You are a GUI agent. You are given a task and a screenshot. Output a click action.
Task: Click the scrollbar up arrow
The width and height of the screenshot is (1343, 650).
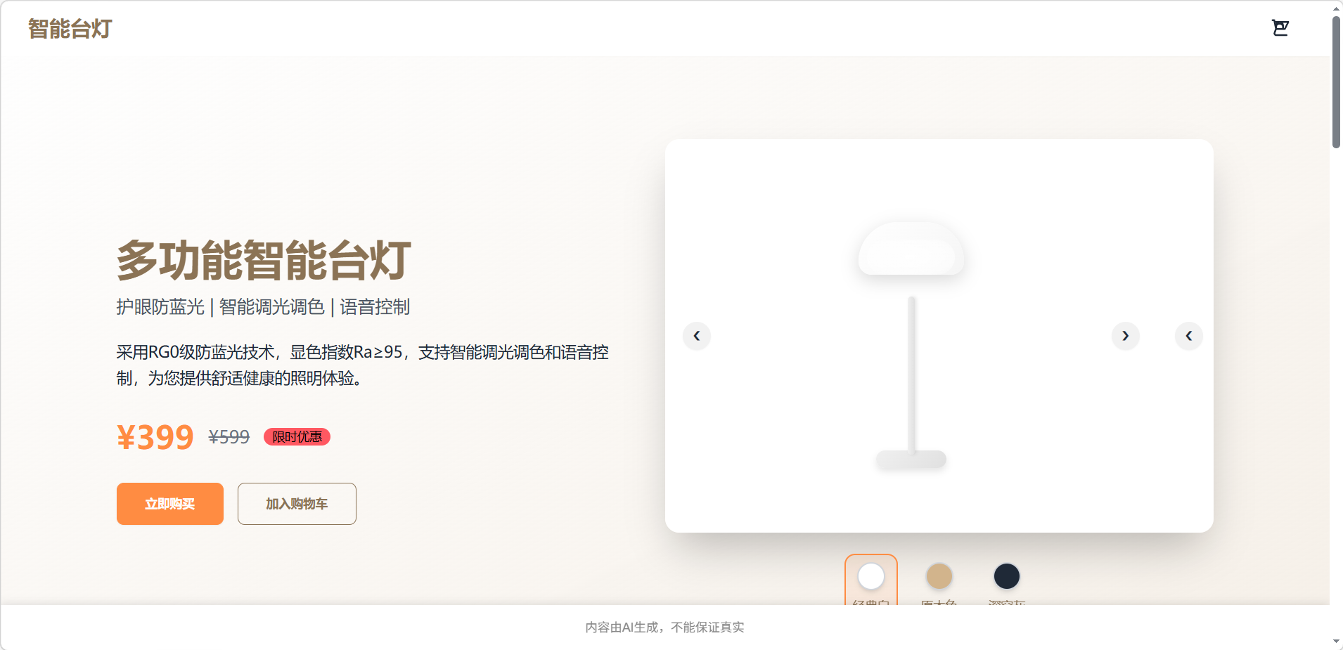[x=1336, y=7]
